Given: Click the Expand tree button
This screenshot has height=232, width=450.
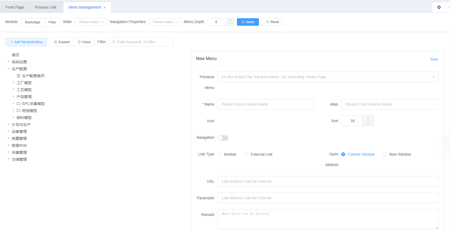Looking at the screenshot, I should click(62, 42).
